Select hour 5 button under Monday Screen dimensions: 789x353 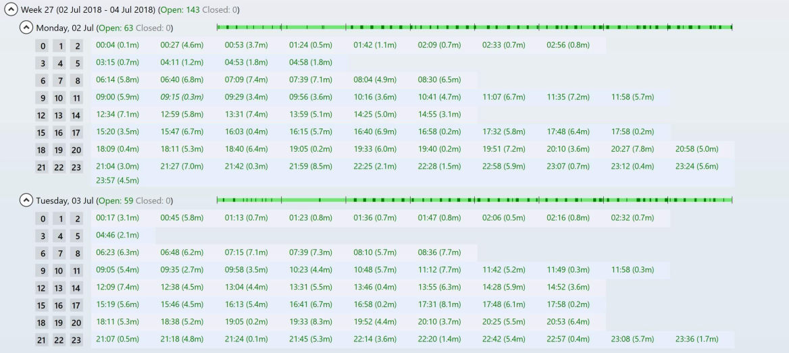pos(78,64)
